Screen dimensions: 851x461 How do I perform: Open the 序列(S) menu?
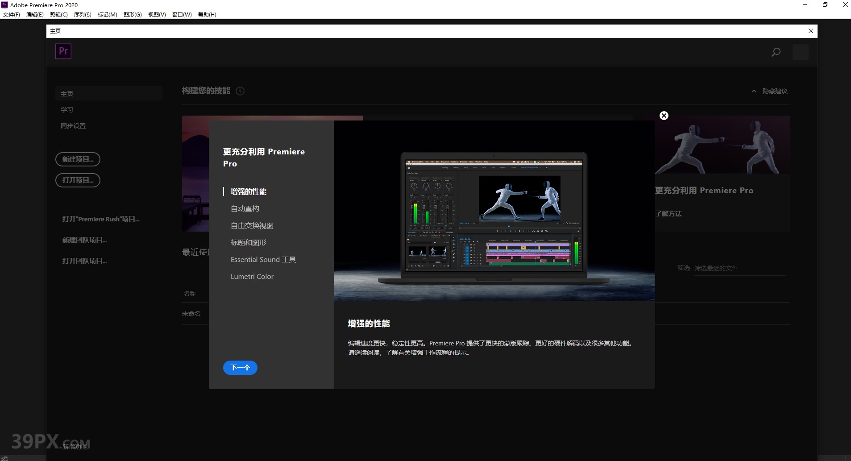(x=83, y=14)
